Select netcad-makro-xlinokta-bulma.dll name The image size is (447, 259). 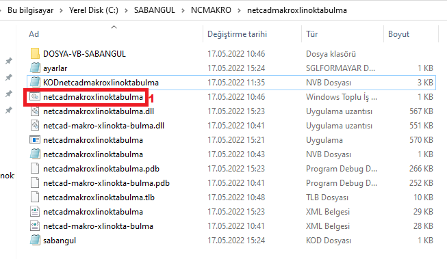[x=104, y=126]
